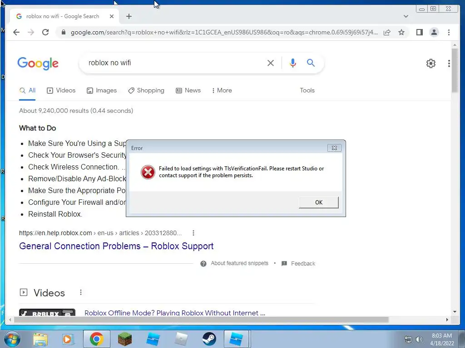Screen dimensions: 465x348
Task: Open Roblox Offline Mode video link
Action: (x=175, y=313)
